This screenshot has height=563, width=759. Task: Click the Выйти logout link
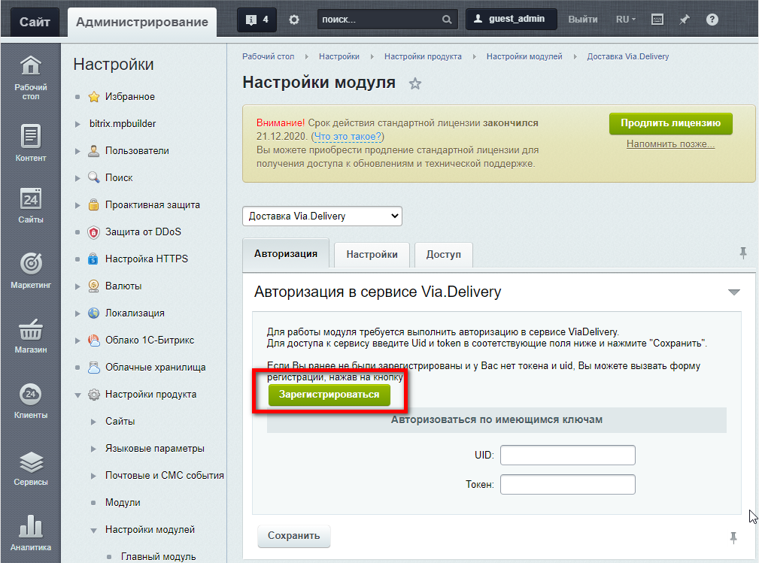pos(582,20)
